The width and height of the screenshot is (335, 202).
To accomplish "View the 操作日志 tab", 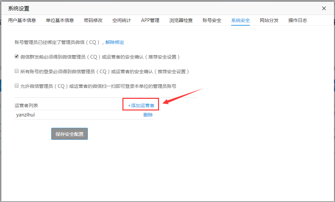I will [298, 20].
